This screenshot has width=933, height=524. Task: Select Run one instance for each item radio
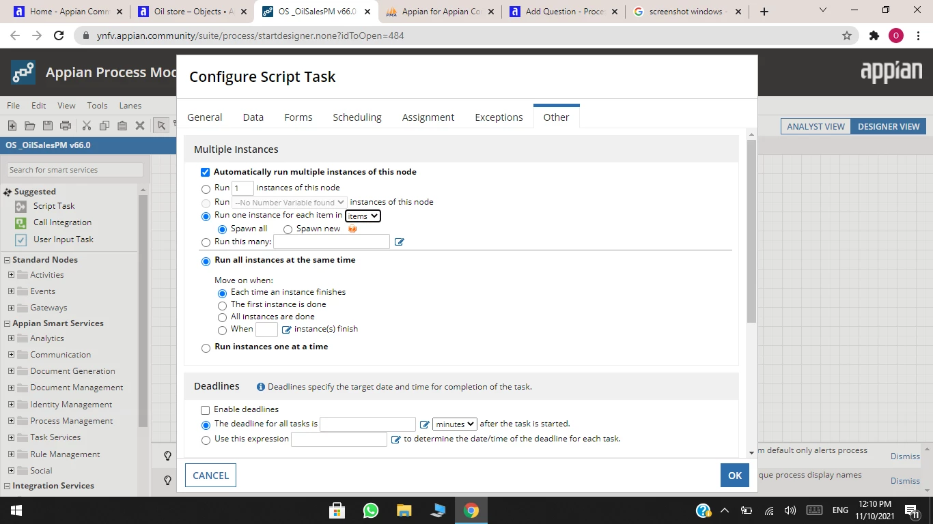[206, 216]
